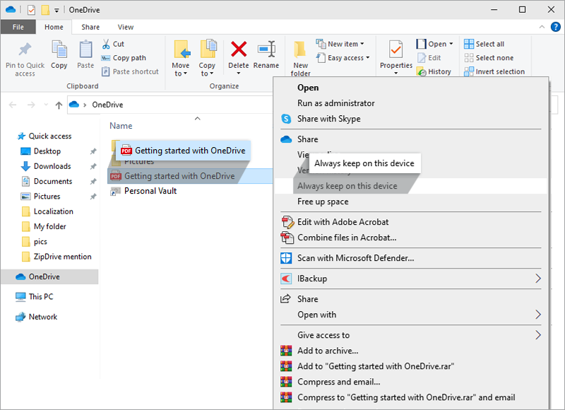Select OneDrive in the navigation pane
This screenshot has height=410, width=565.
tap(49, 276)
